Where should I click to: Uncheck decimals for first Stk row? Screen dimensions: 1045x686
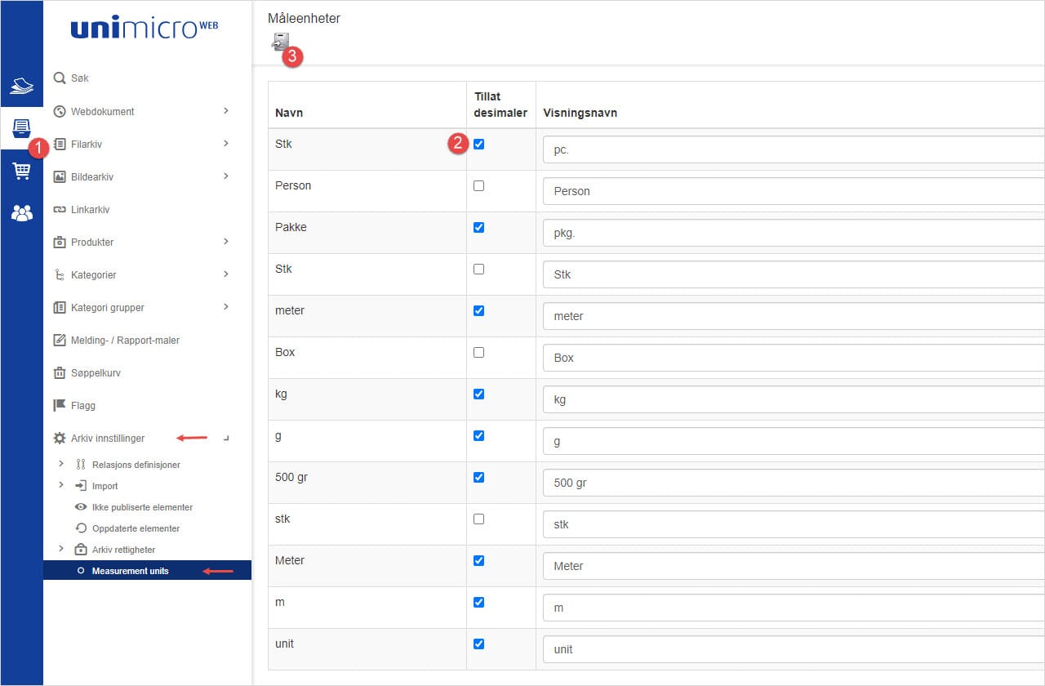(x=478, y=144)
